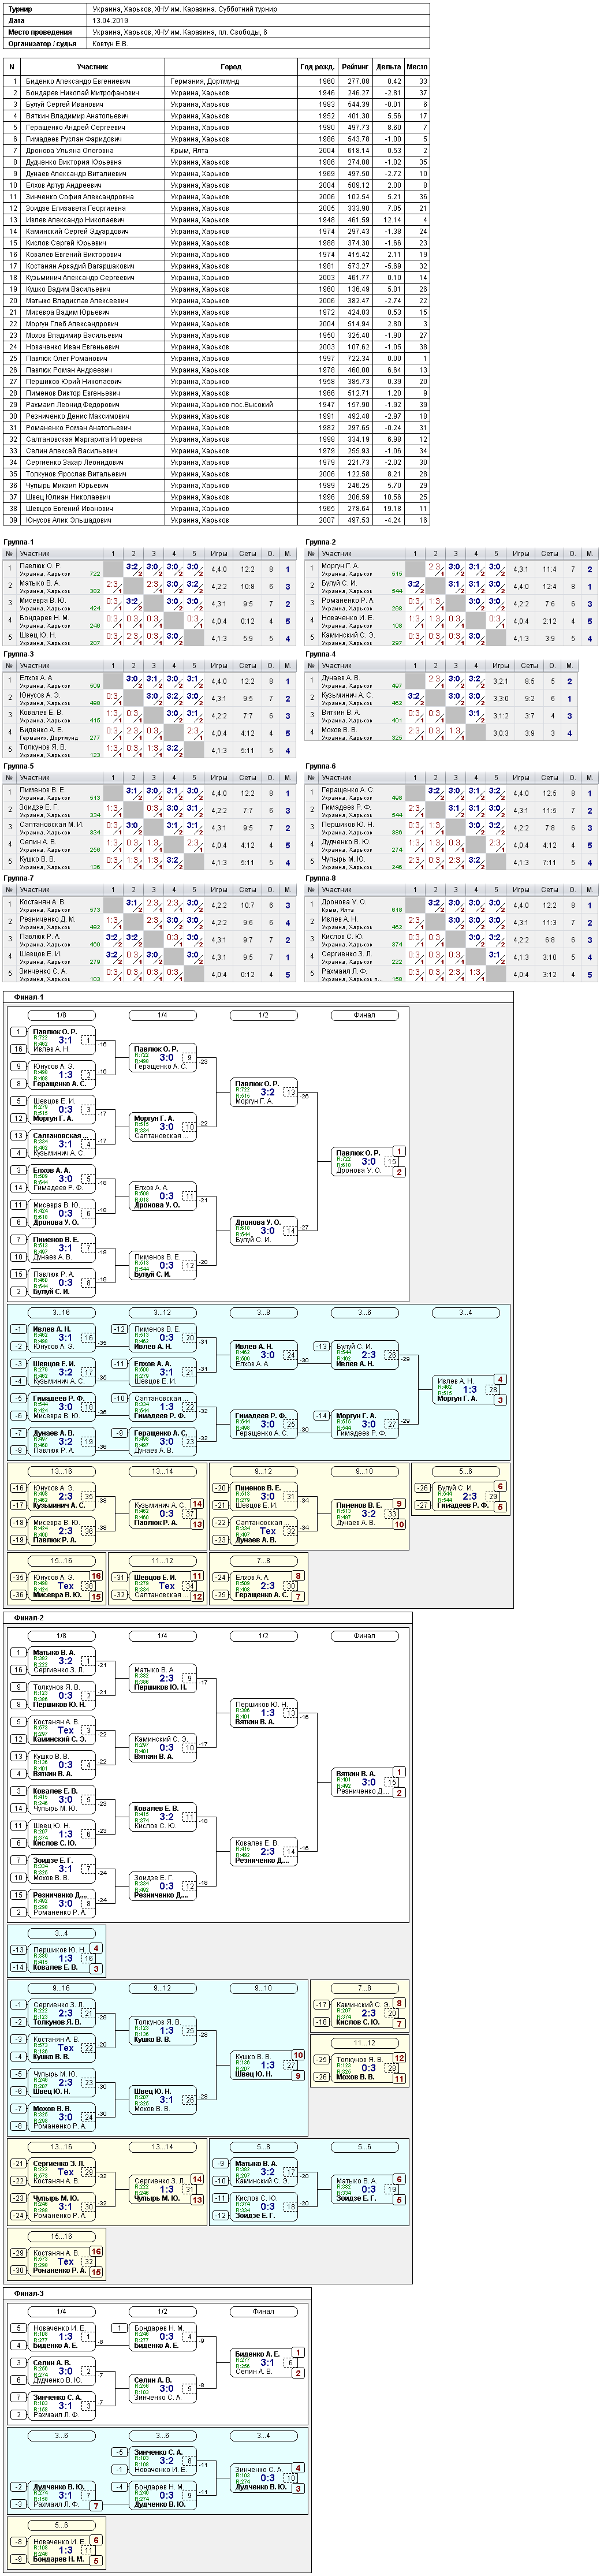Viewport: 604px width, 2576px height.
Task: Click Финал-2 final match Вяткин В. А. 3:0
Action: click(364, 1782)
